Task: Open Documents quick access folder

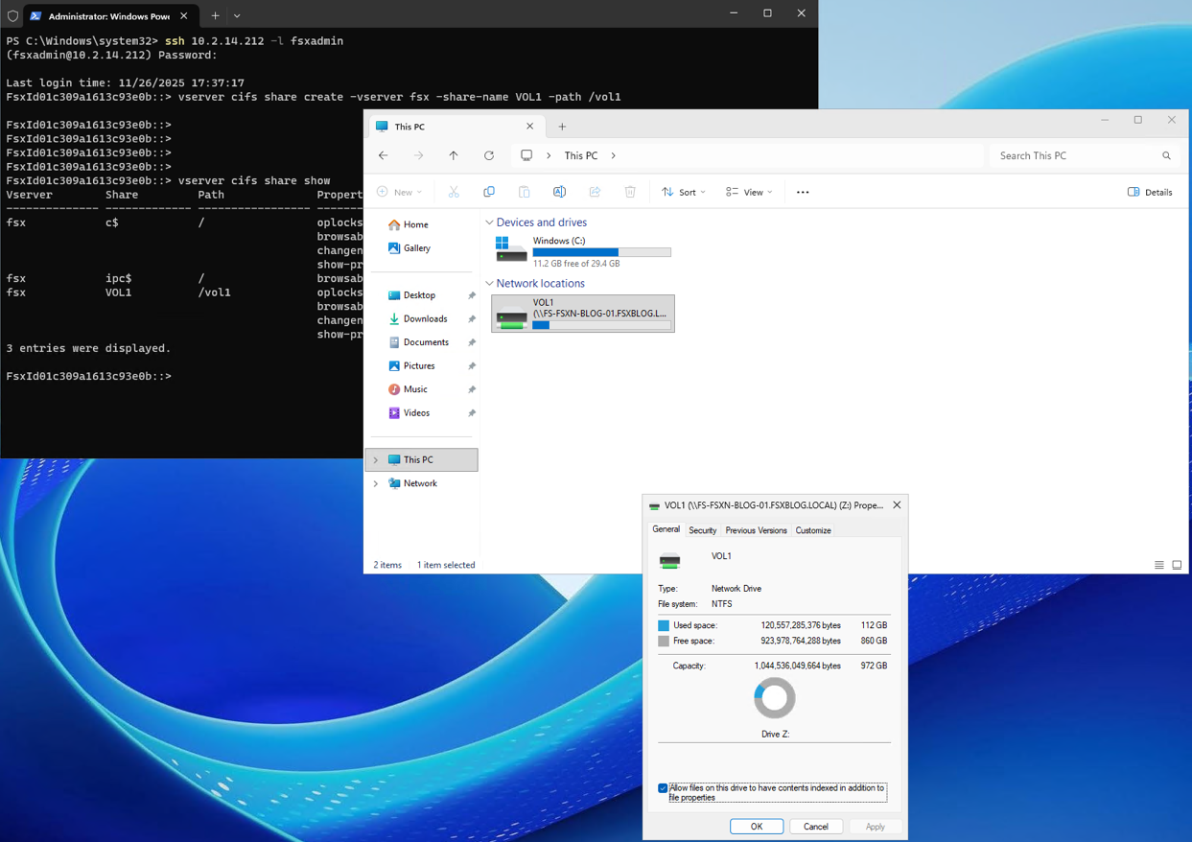Action: point(426,342)
